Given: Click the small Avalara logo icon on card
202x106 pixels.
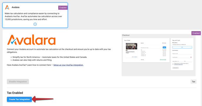Looking at the screenshot, I should (x=7, y=7).
